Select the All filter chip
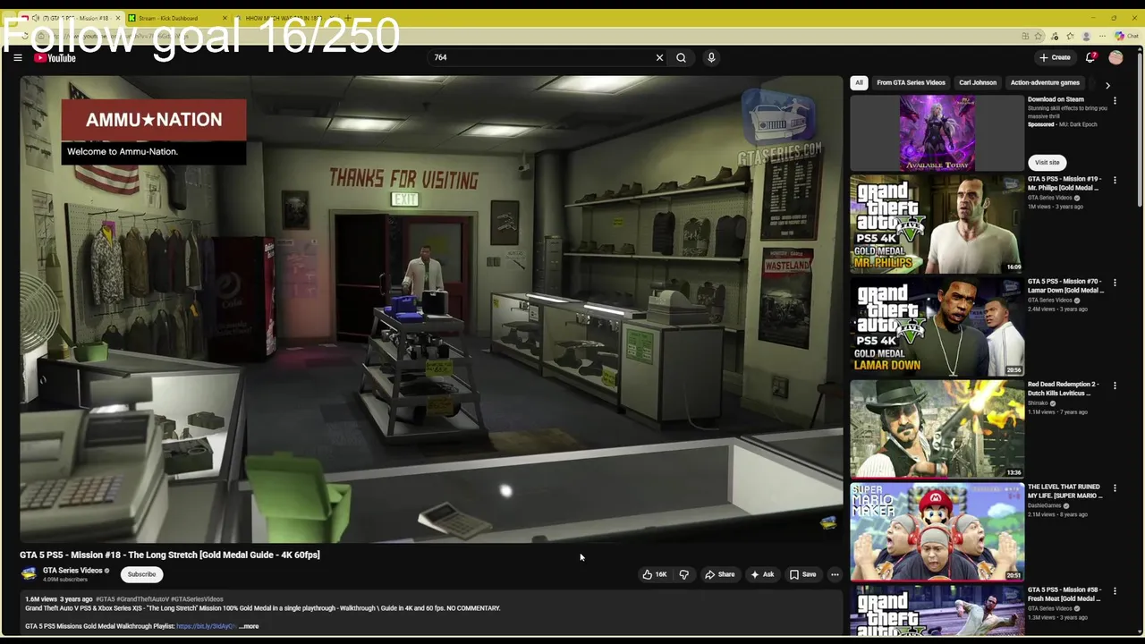The width and height of the screenshot is (1145, 644). [859, 82]
